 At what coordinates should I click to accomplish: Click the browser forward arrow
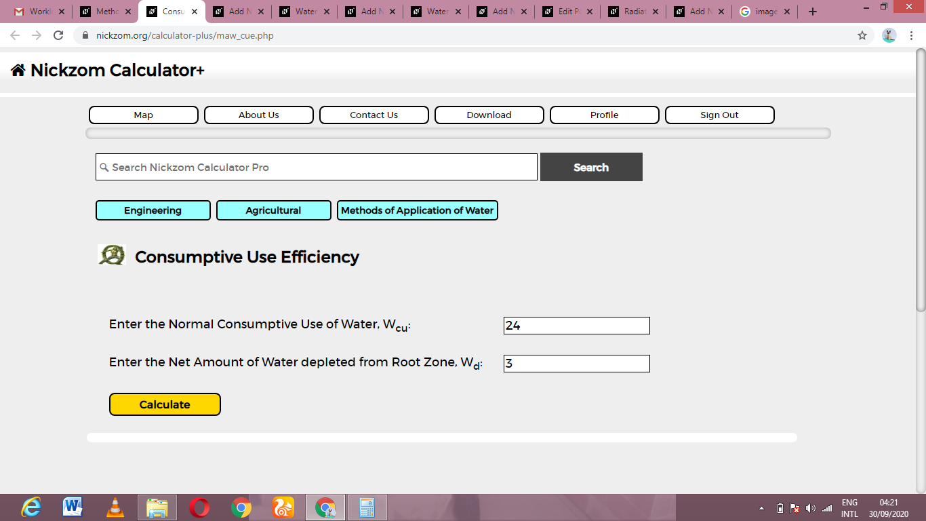(x=37, y=35)
